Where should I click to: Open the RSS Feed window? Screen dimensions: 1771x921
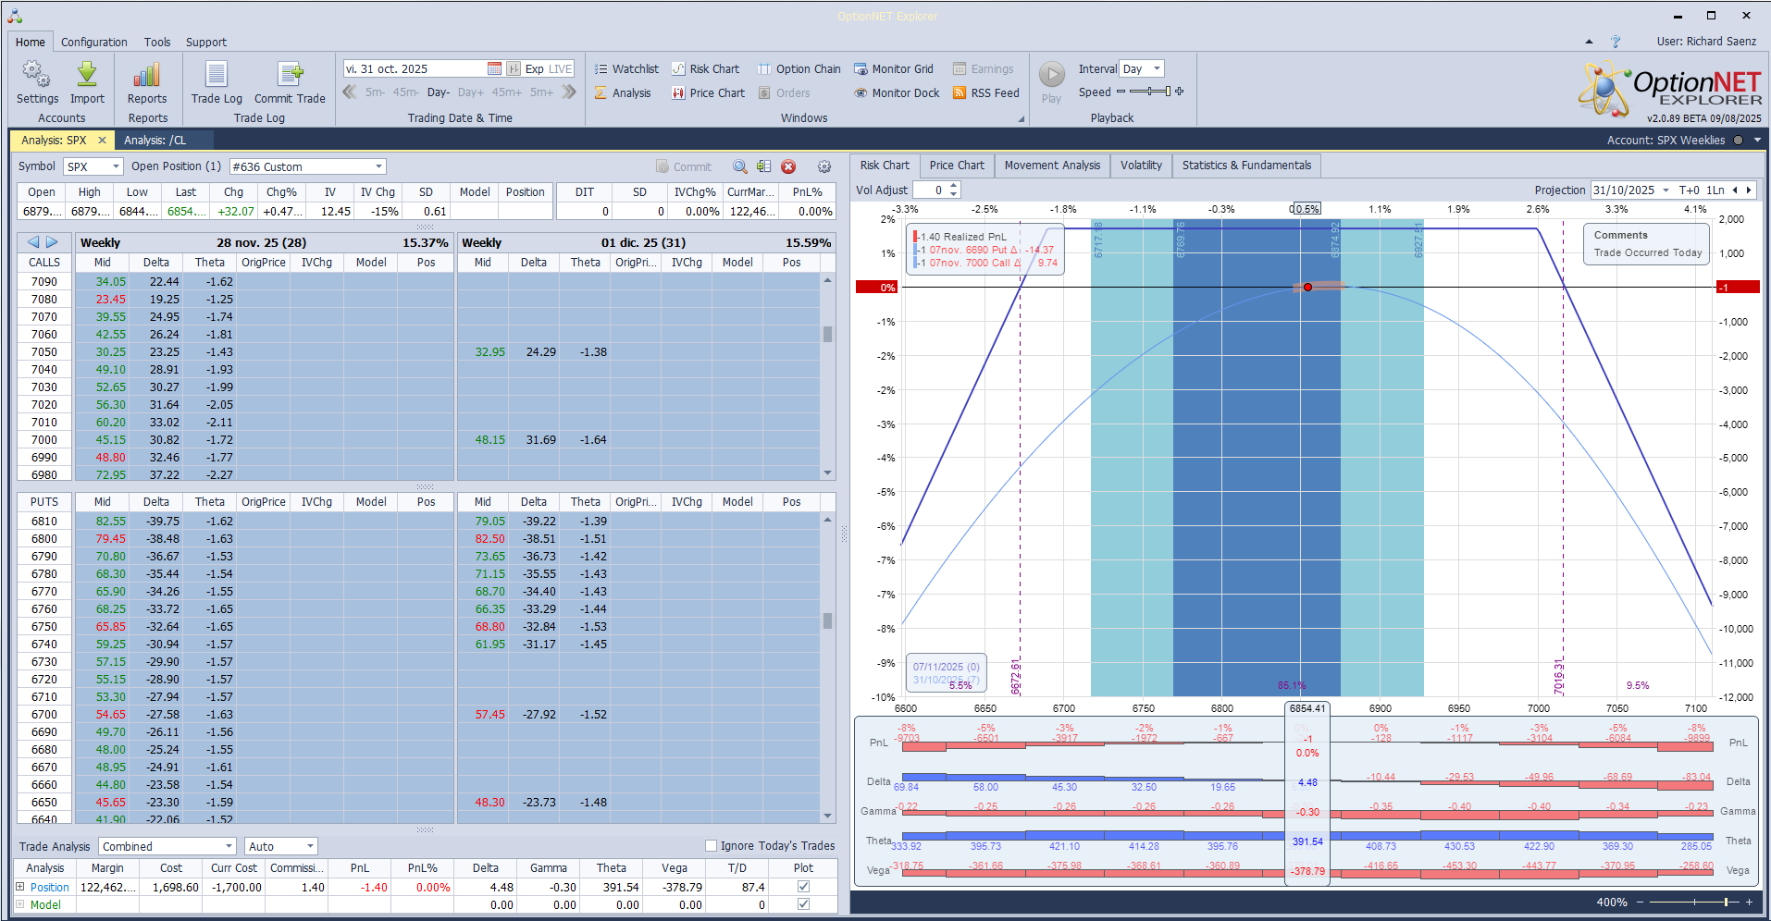point(986,92)
